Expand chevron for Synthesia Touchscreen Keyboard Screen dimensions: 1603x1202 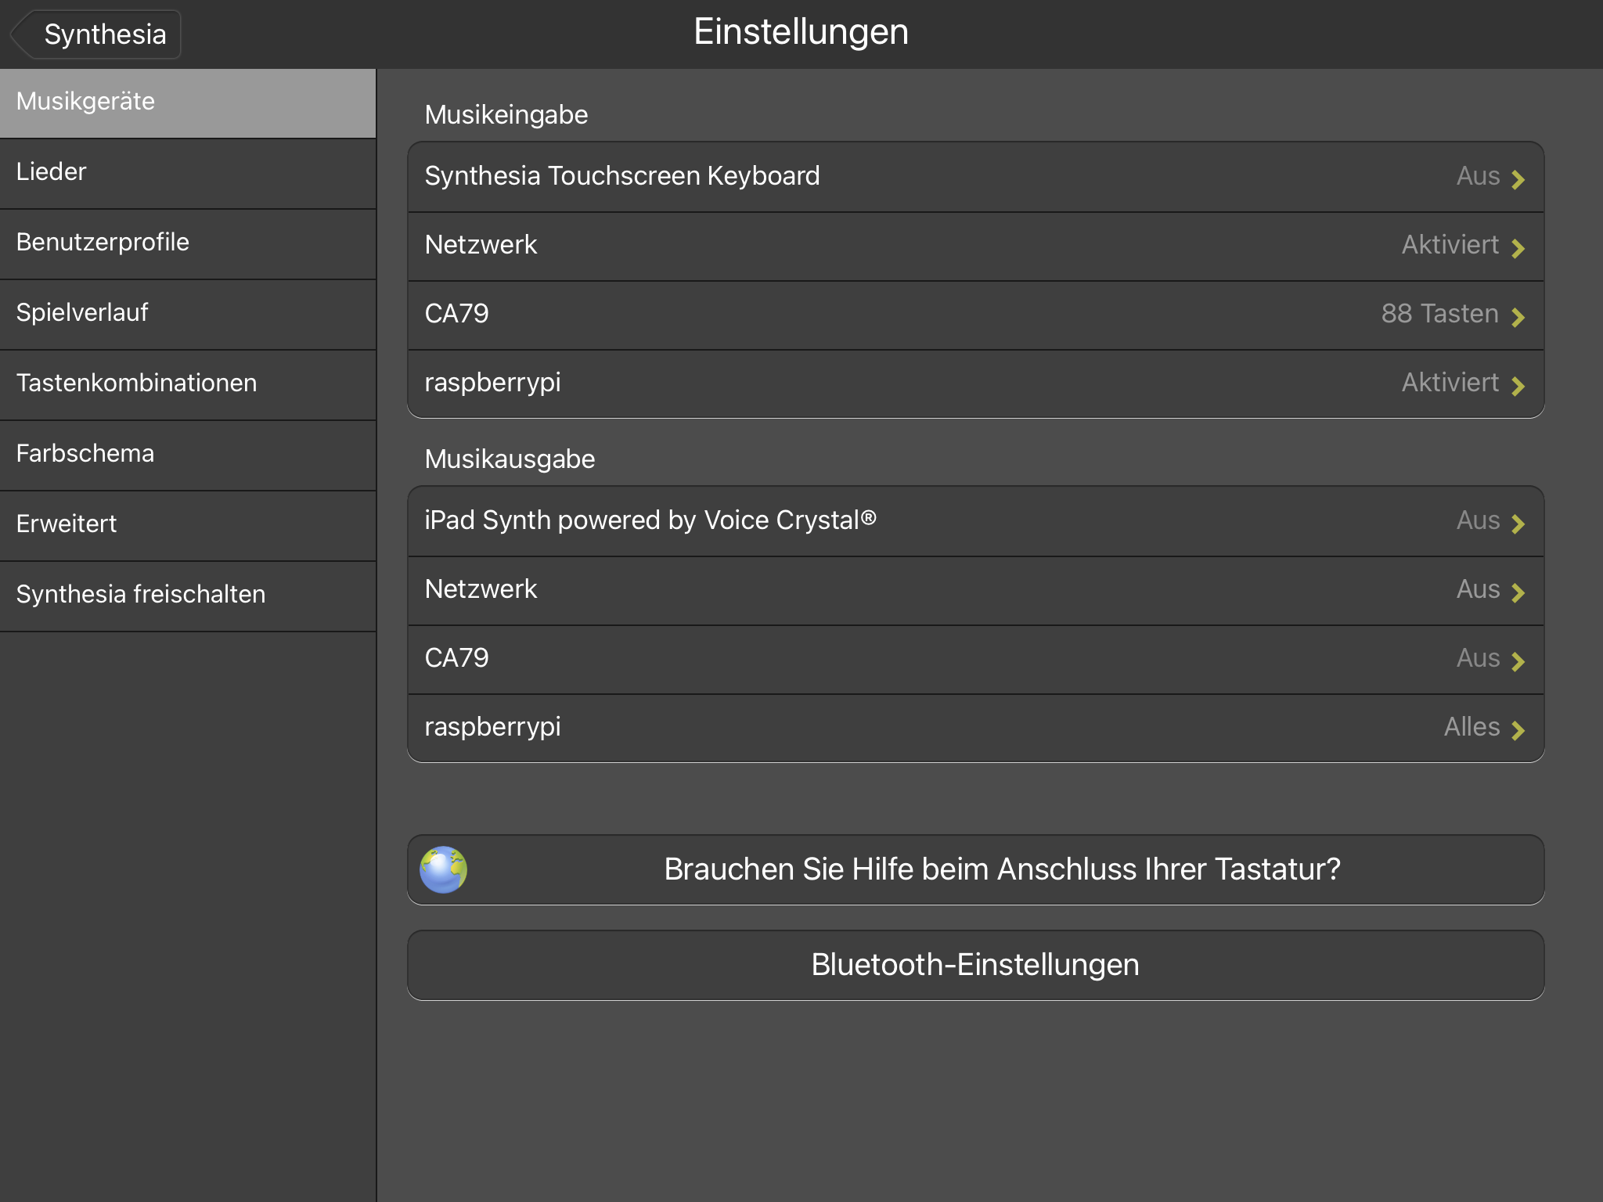(x=1518, y=179)
